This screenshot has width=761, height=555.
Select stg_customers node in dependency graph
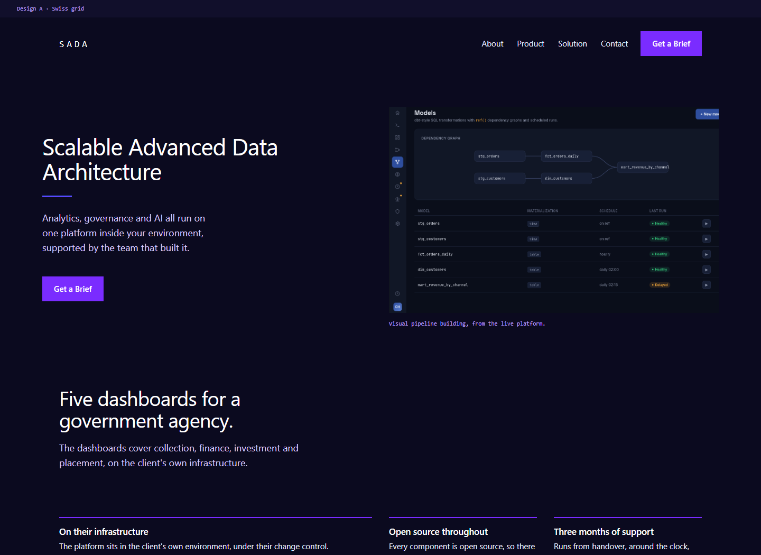pos(500,178)
